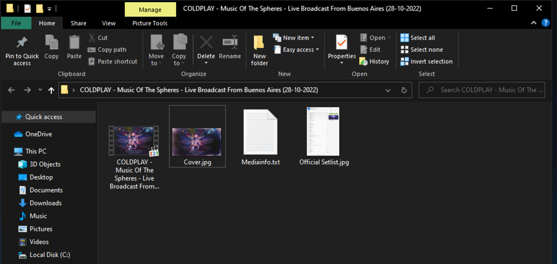
Task: Open the Copy to dropdown
Action: 179,50
